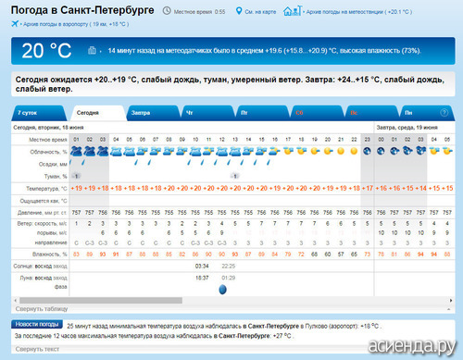Click the Сегодня, вторник, 18 июня header

coord(48,128)
